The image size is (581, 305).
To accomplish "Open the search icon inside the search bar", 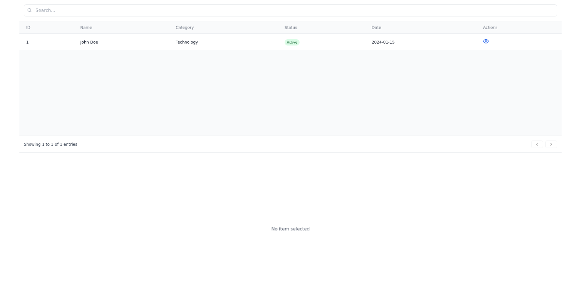I will coord(30,10).
